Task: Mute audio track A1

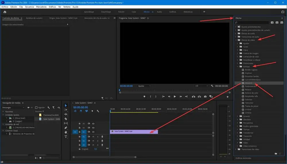Action: 93,137
